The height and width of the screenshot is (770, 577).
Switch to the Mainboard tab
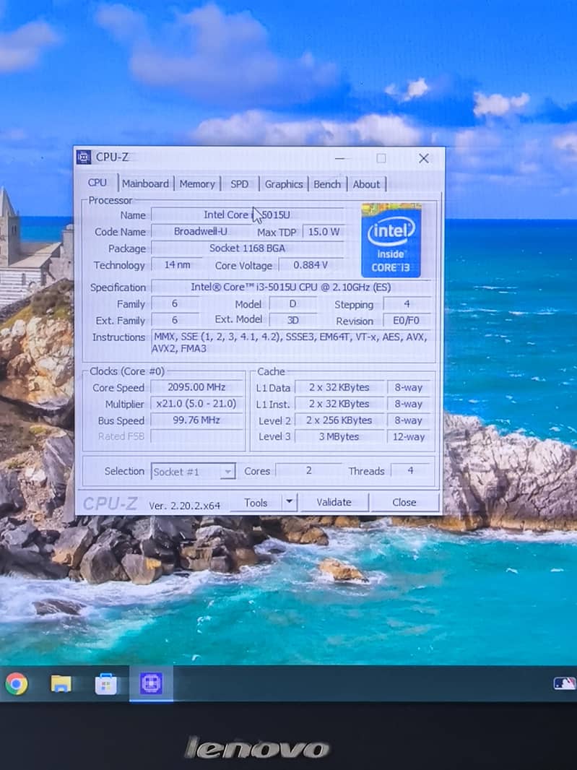pos(145,183)
